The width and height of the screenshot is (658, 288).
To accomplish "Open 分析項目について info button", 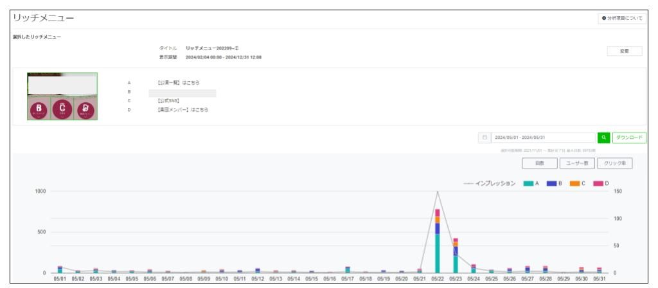I will pyautogui.click(x=622, y=19).
